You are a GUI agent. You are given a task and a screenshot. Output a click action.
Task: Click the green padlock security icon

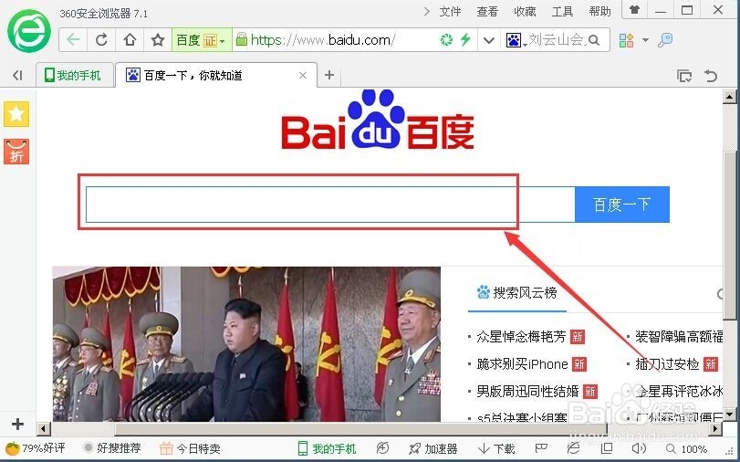coord(241,39)
